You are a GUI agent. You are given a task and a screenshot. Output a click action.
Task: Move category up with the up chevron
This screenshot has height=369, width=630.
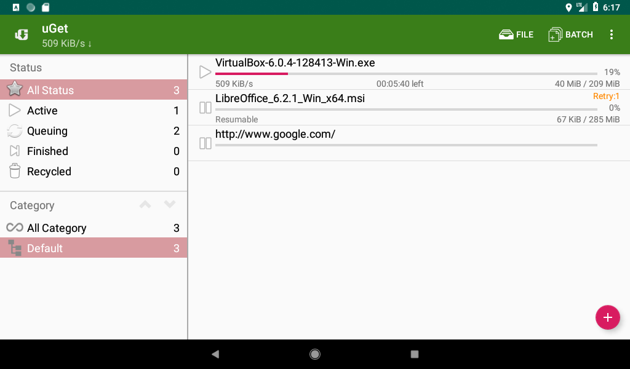tap(145, 205)
